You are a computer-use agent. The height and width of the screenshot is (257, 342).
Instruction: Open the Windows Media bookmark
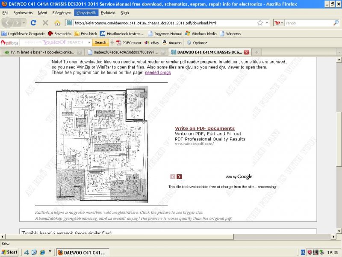pyautogui.click(x=201, y=34)
